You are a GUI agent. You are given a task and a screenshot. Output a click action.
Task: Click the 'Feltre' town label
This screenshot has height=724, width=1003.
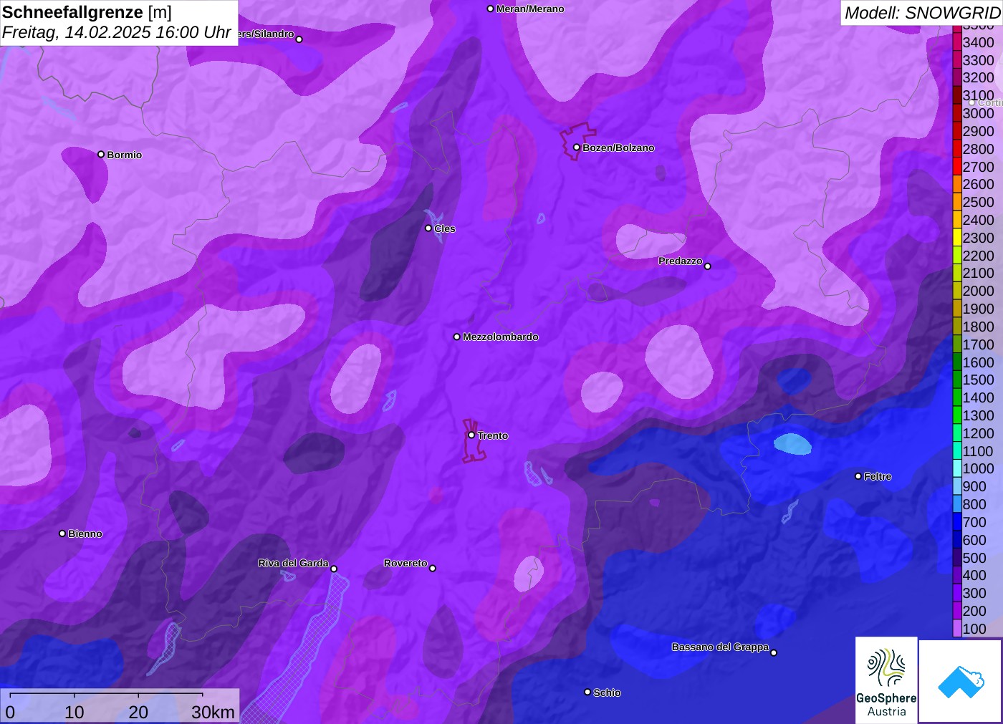coord(878,476)
